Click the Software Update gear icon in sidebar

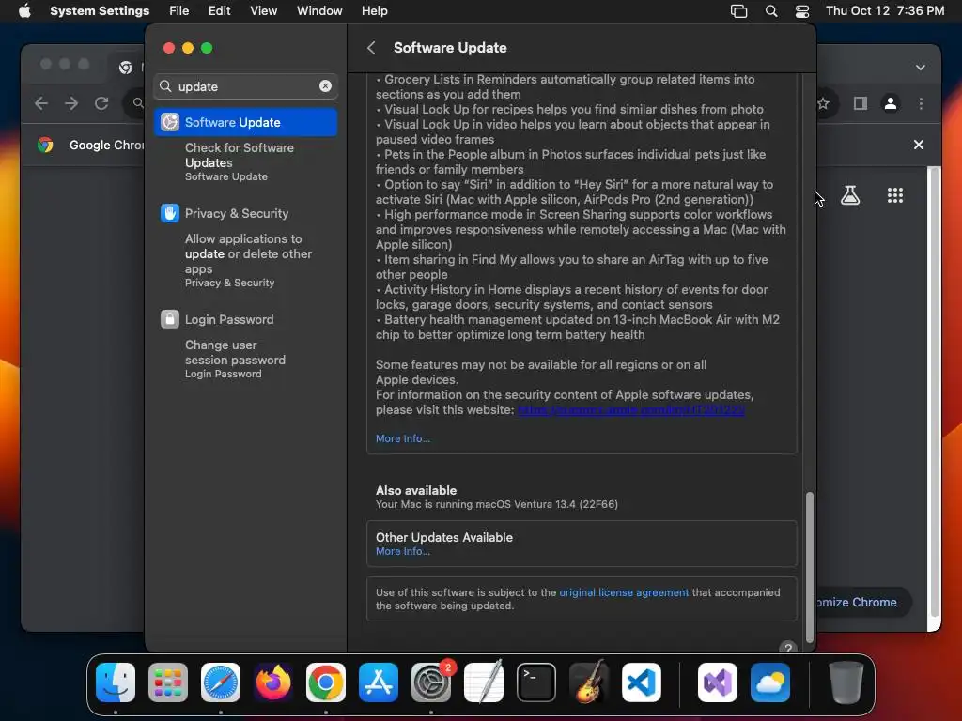point(169,122)
